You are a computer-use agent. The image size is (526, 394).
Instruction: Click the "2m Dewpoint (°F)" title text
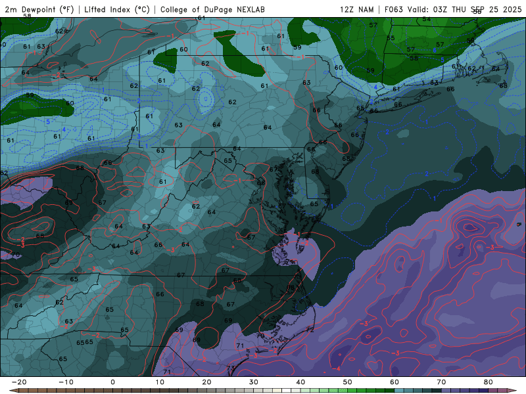(39, 9)
